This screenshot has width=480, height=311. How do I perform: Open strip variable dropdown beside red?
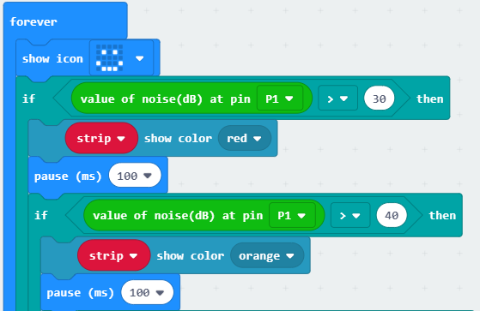click(101, 138)
